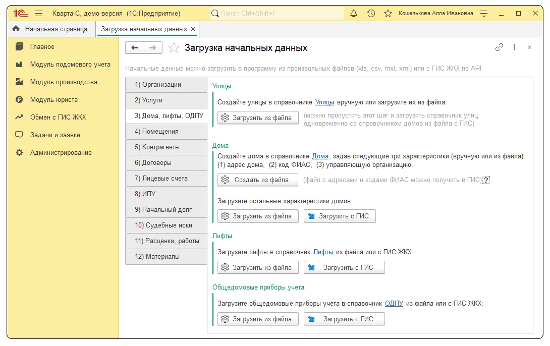Viewport: 550px width, 346px height.
Task: Add this page to favorites star
Action: pos(174,48)
